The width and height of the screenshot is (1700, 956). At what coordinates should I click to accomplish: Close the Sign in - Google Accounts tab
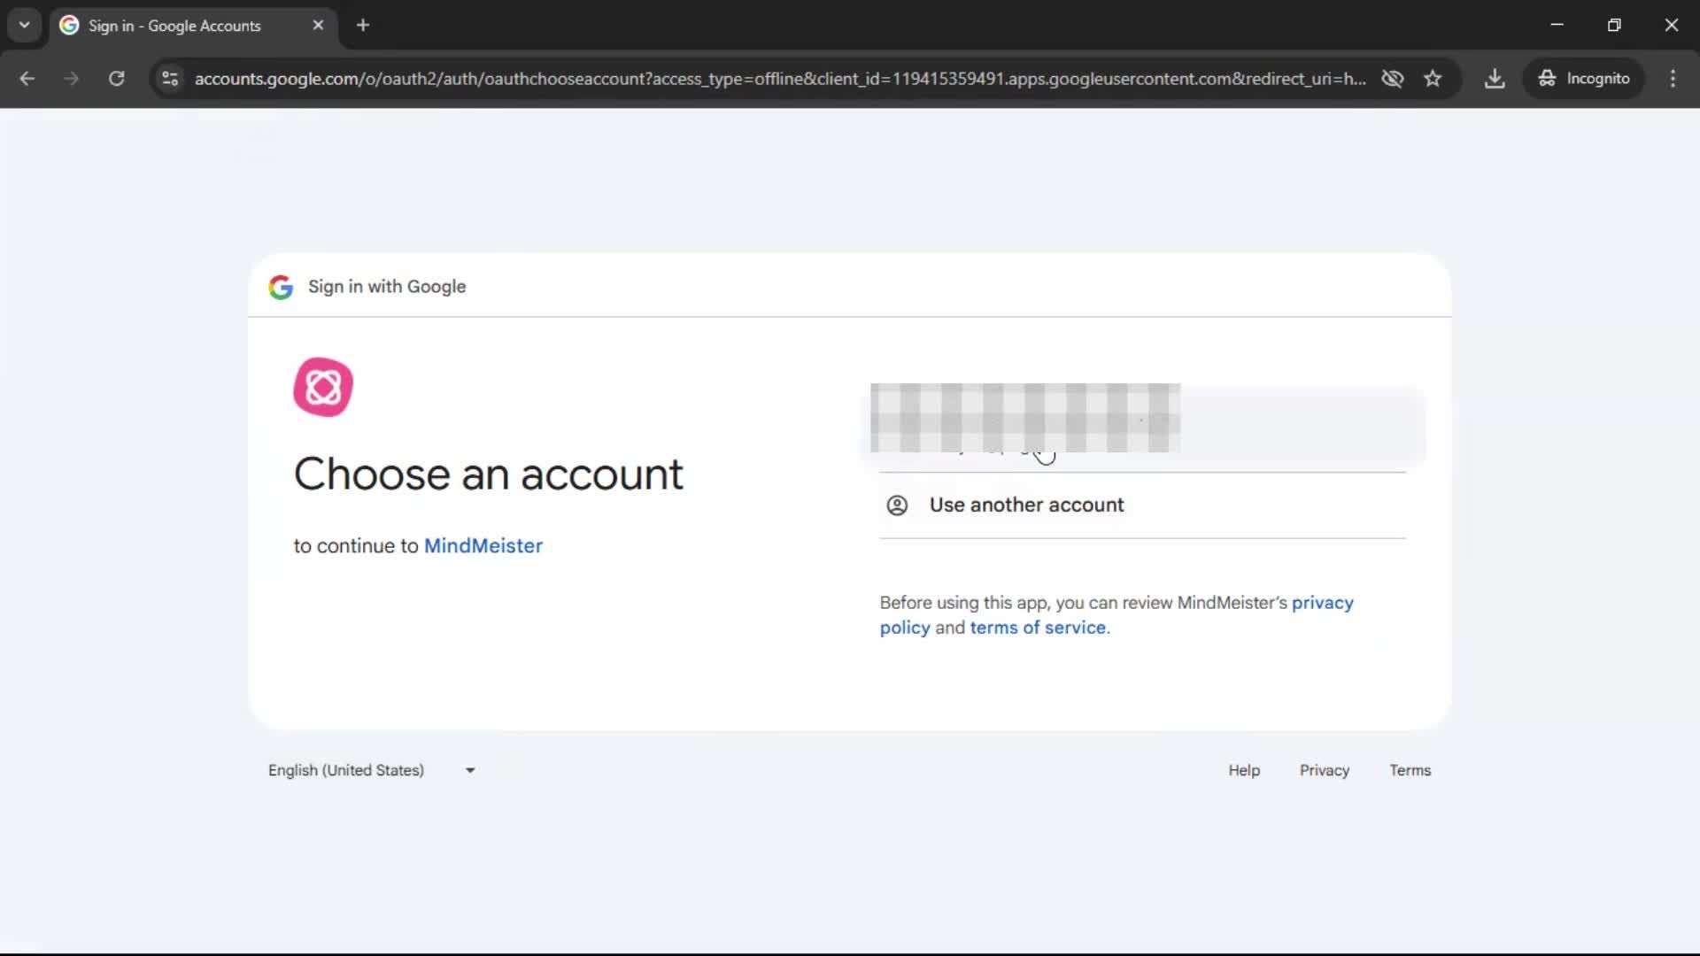[318, 26]
